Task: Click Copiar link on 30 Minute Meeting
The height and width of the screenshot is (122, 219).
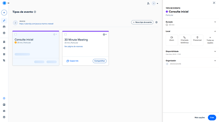Action: pos(72,61)
